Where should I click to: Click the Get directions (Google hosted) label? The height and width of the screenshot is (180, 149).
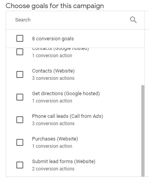click(66, 94)
